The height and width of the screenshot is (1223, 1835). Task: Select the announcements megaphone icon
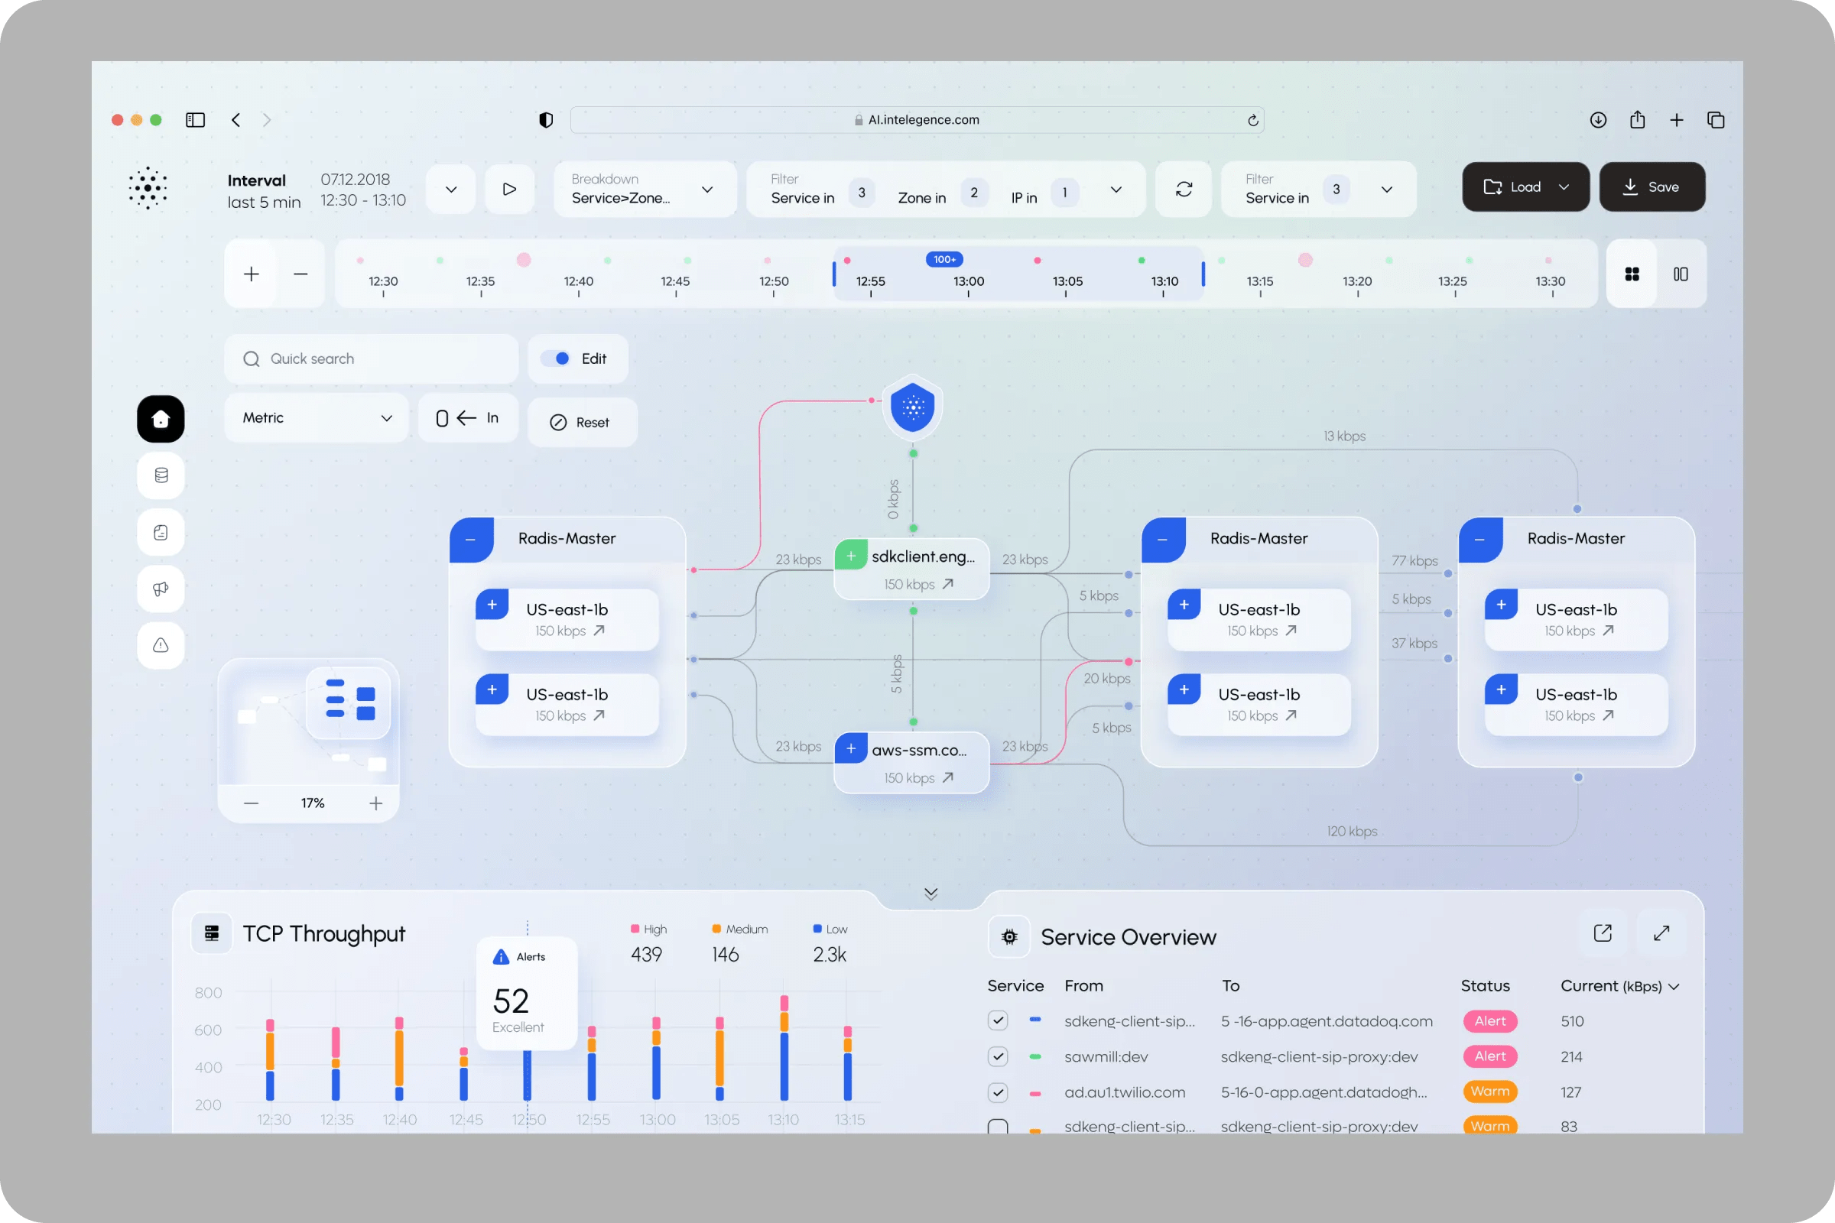[161, 589]
